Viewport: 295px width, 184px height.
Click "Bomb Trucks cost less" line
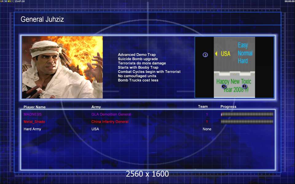[138, 80]
